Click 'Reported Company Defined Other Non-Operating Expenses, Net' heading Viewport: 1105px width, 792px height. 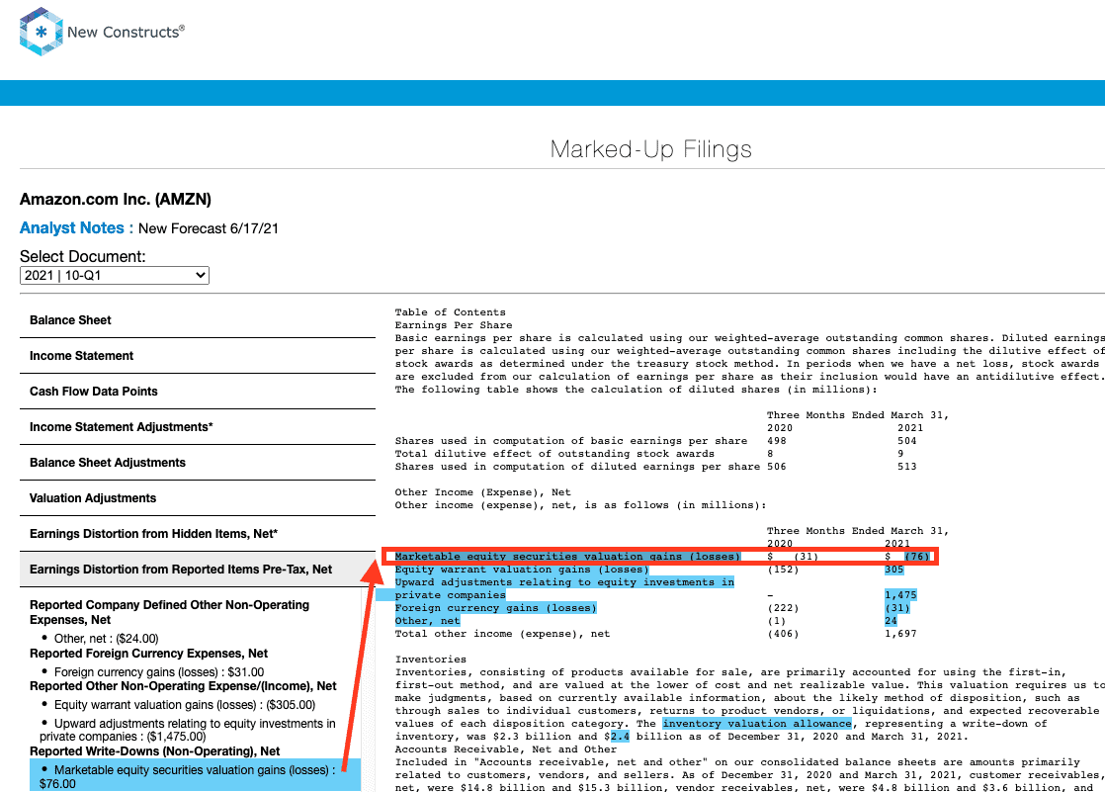tap(169, 612)
